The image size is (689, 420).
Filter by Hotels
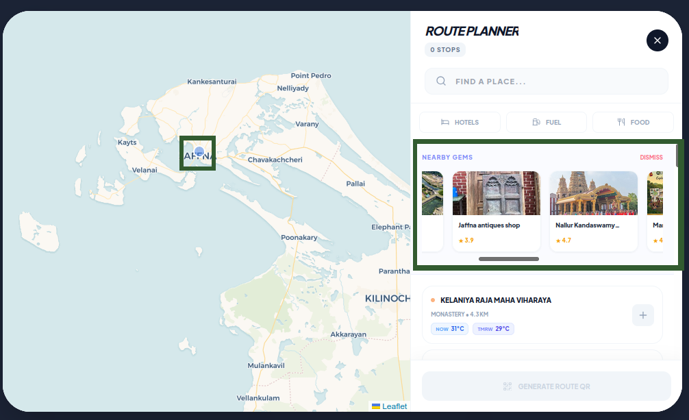[x=460, y=122]
